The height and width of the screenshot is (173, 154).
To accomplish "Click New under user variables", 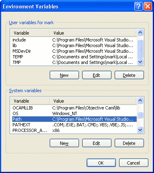I will (x=64, y=75).
